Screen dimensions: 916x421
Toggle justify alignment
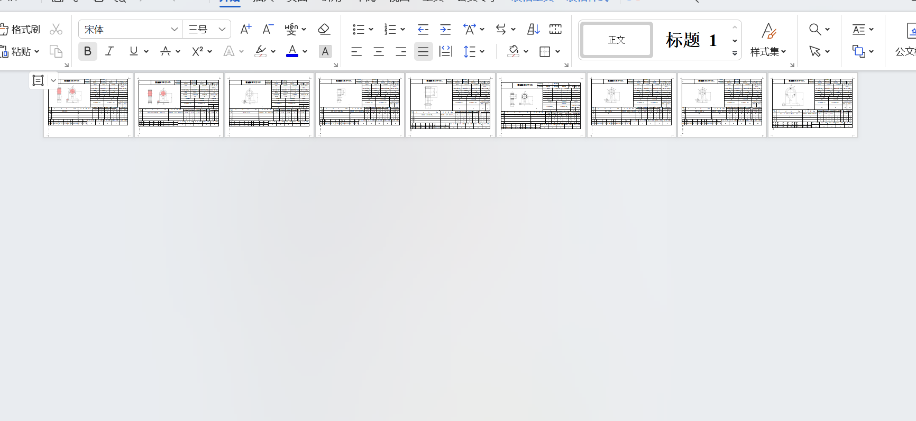point(423,51)
